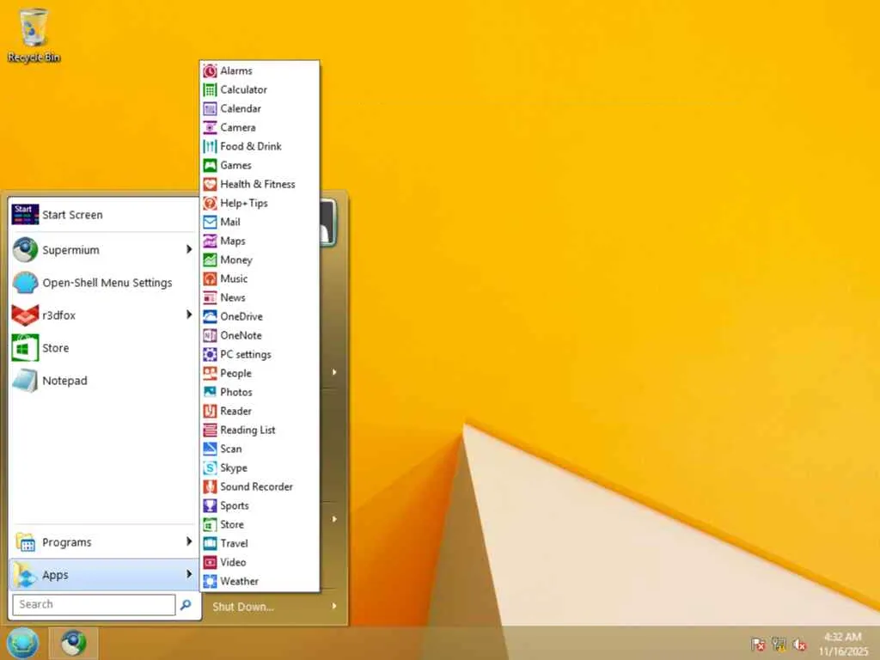Viewport: 880px width, 660px height.
Task: Open Help+Tips entry
Action: pyautogui.click(x=260, y=203)
